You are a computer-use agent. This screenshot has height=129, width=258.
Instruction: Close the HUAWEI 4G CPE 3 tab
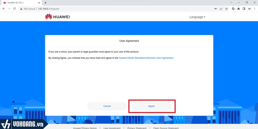[x=39, y=3]
